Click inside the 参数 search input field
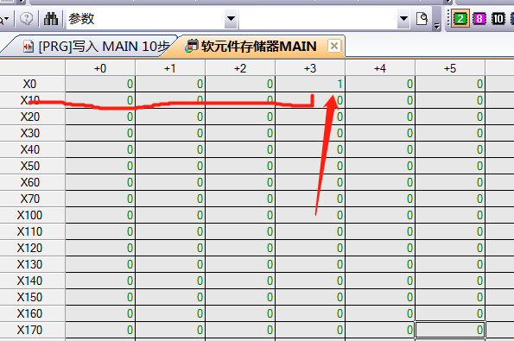This screenshot has height=341, width=514. tap(145, 19)
